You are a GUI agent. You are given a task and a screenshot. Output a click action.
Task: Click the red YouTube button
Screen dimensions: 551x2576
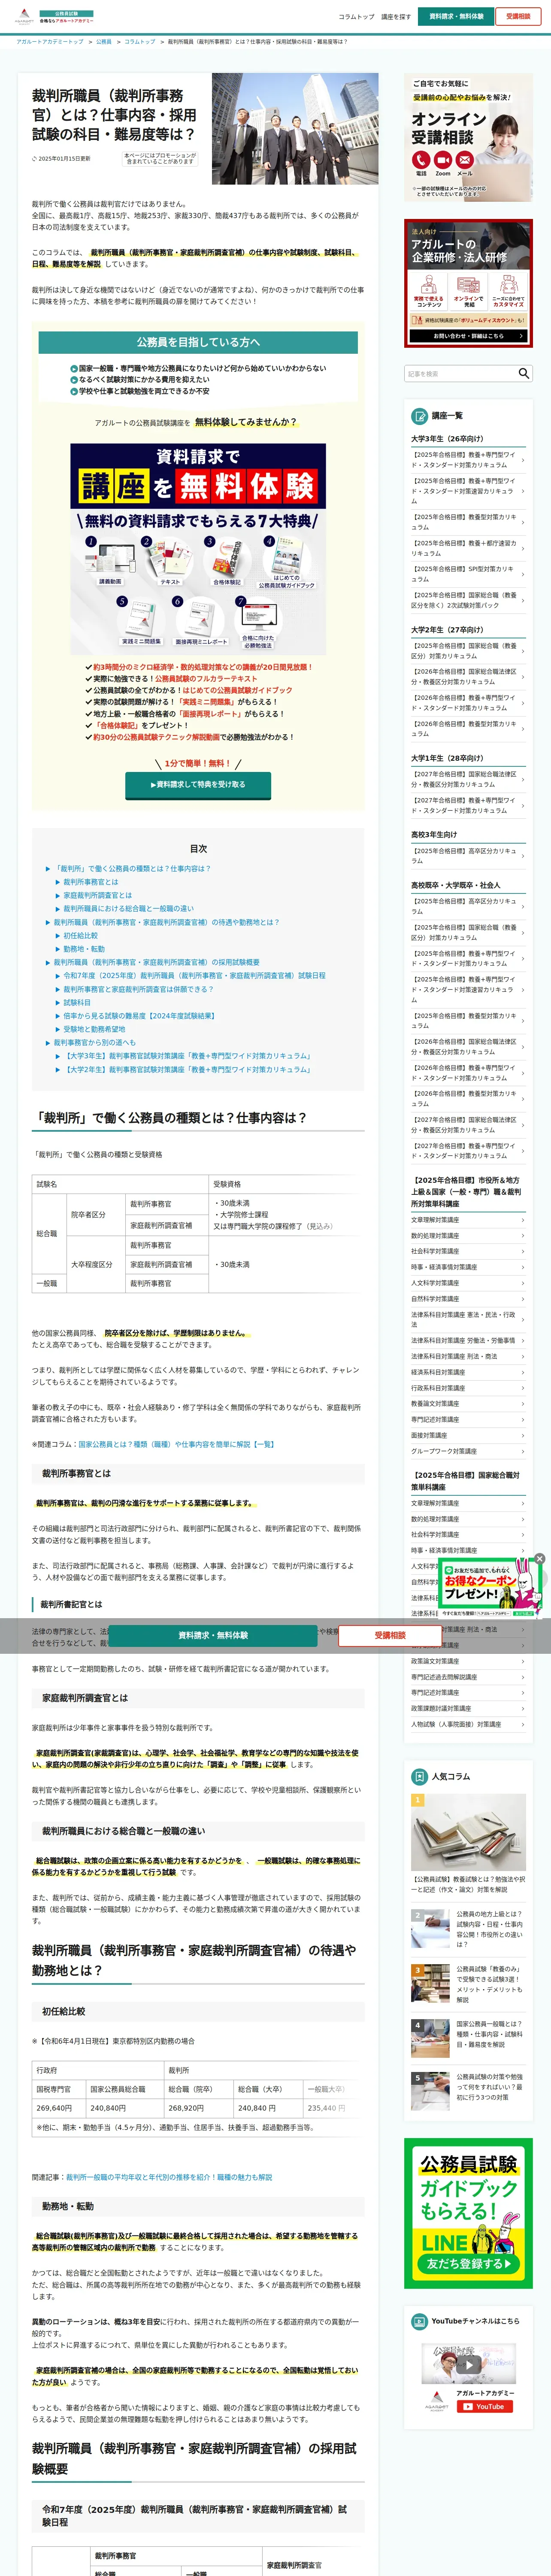[x=484, y=2407]
